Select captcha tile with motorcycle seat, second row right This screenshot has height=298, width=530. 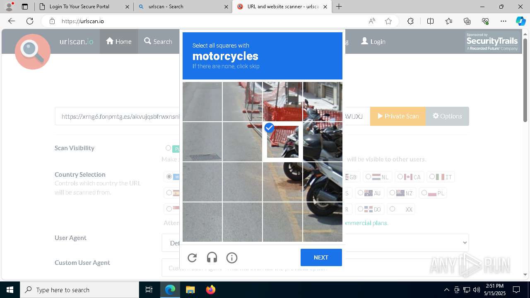323,142
